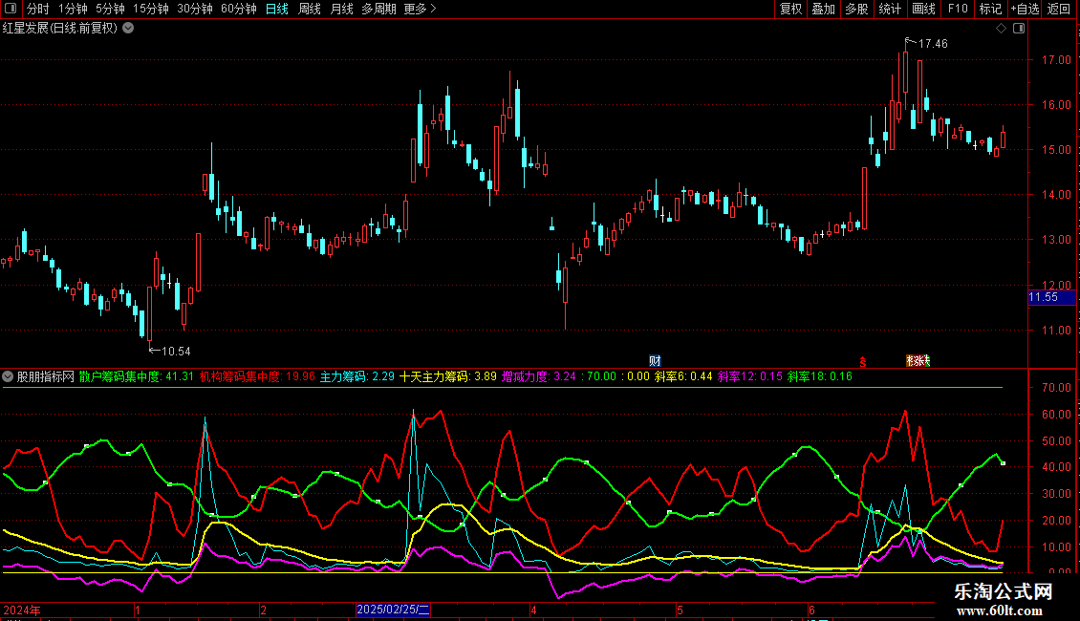The height and width of the screenshot is (621, 1080).
Task: Switch to 月线 monthly chart
Action: point(341,9)
